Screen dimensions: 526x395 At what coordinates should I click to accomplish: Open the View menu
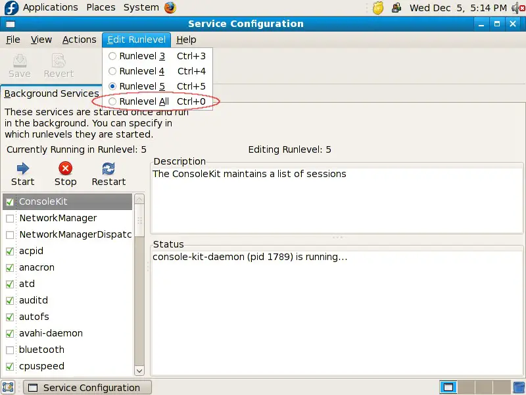[x=41, y=39]
